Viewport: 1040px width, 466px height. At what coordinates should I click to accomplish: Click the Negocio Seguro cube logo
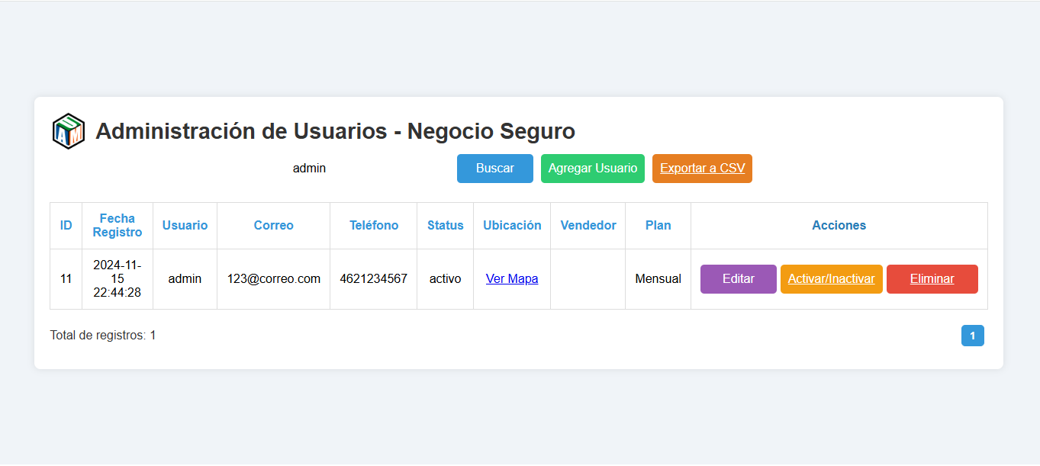pyautogui.click(x=68, y=130)
